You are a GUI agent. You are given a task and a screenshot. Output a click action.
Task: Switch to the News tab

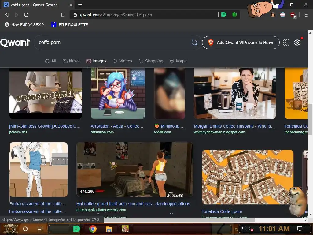[71, 61]
